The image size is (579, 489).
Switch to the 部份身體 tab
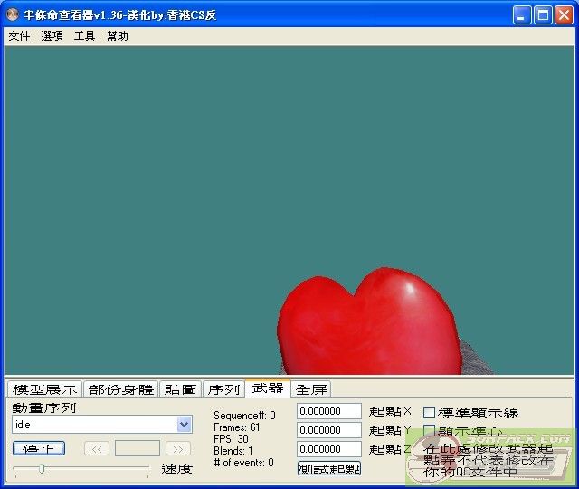[x=121, y=389]
